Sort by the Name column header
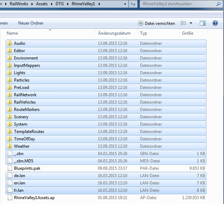224x204 pixels. point(12,33)
